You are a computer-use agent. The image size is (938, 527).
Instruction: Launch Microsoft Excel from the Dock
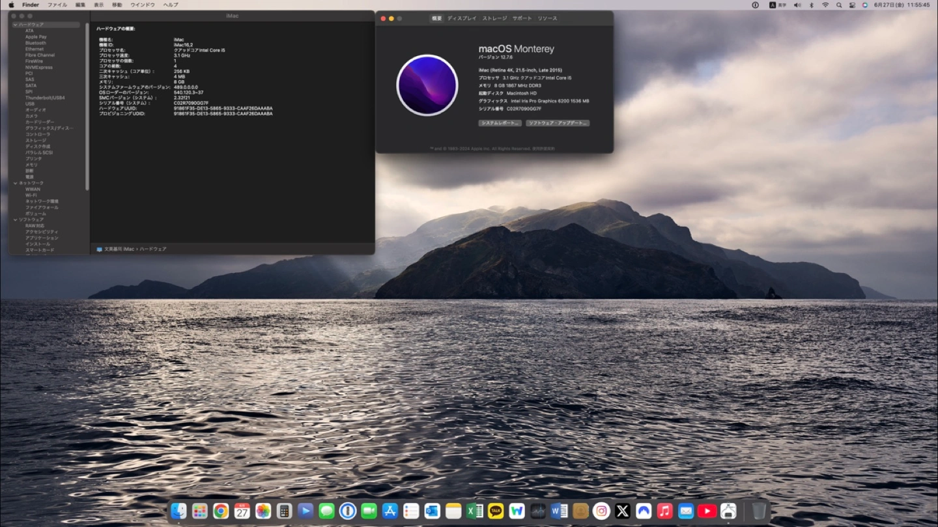coord(475,511)
